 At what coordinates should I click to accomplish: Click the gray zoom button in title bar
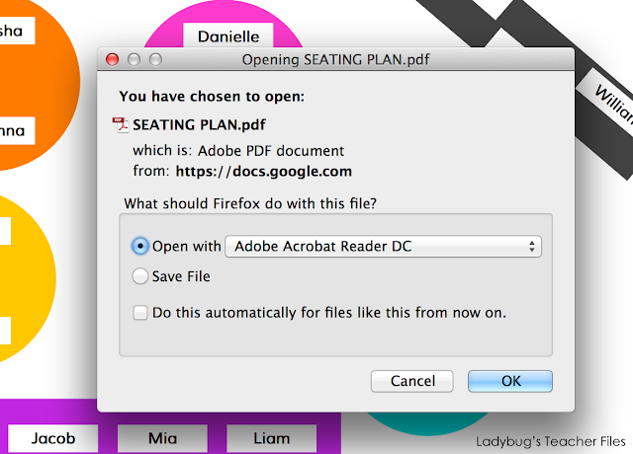pyautogui.click(x=156, y=59)
